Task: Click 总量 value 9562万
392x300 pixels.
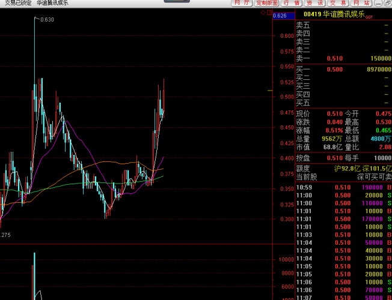Action: tap(332, 139)
